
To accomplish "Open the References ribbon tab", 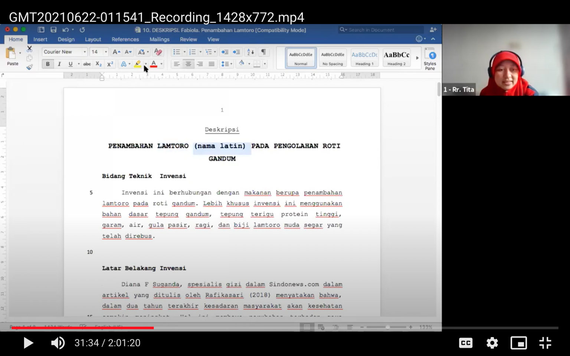I will (x=125, y=39).
